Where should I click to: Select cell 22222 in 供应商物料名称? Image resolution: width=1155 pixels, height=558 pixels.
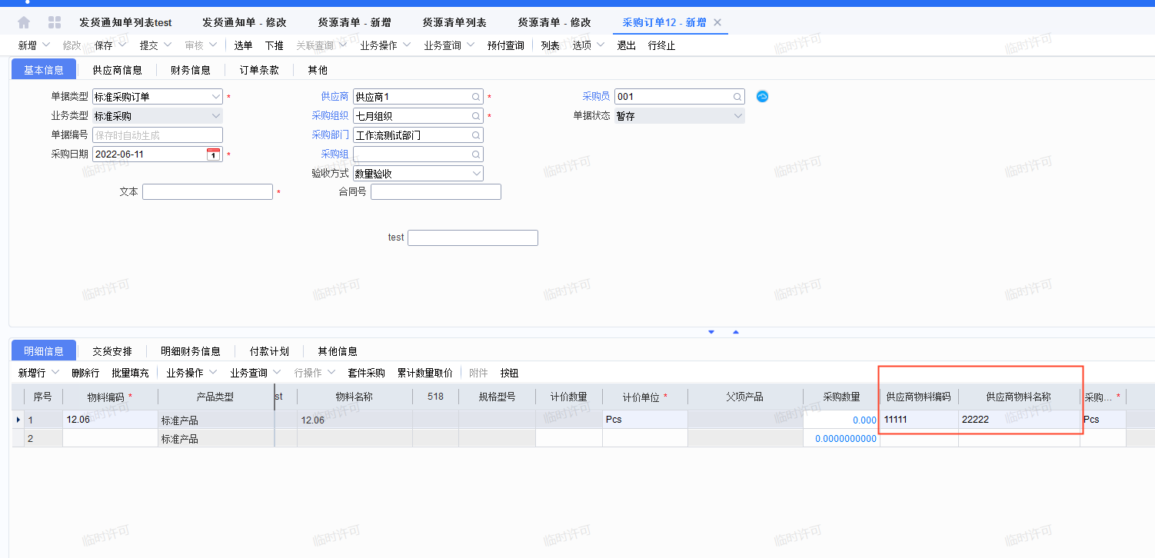point(1019,420)
